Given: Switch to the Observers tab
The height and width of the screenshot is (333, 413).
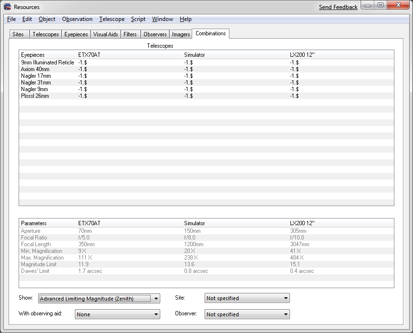Looking at the screenshot, I should pyautogui.click(x=155, y=34).
